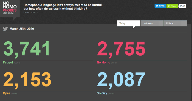
Task: Click the arrow next to Learn more
Action: [37, 13]
